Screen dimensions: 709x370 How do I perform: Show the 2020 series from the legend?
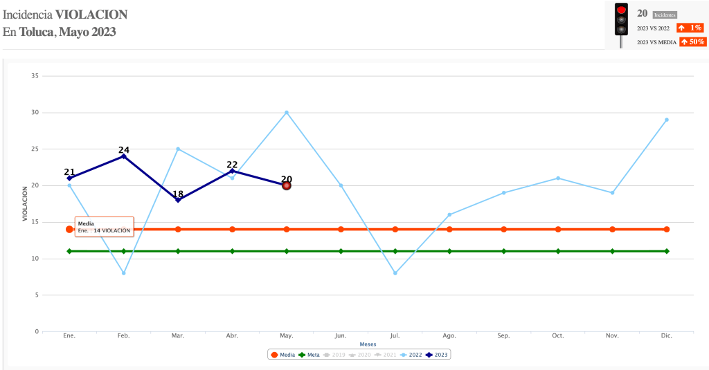[x=360, y=355]
